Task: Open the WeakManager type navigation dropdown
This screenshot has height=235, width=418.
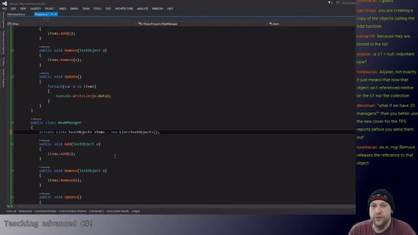Action: pyautogui.click(x=203, y=23)
